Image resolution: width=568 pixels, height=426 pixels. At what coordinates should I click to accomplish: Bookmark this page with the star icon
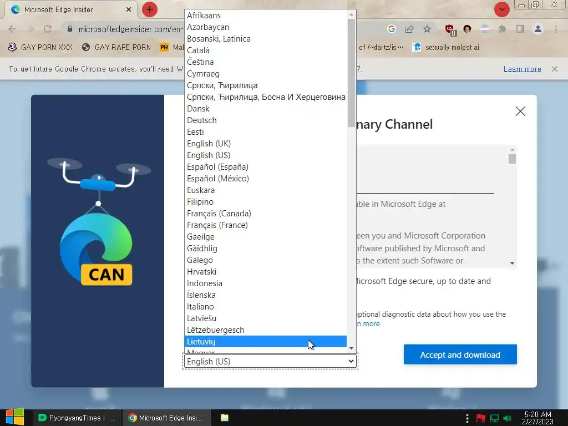(427, 29)
